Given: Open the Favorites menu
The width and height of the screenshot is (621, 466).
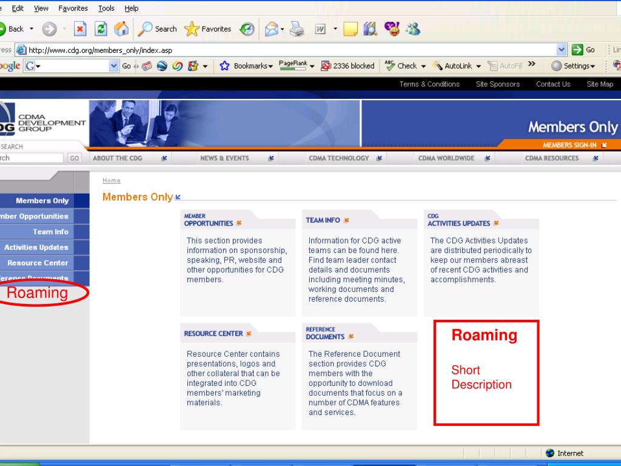Looking at the screenshot, I should click(73, 8).
